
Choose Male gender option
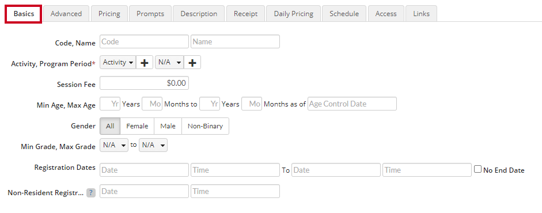(x=168, y=126)
